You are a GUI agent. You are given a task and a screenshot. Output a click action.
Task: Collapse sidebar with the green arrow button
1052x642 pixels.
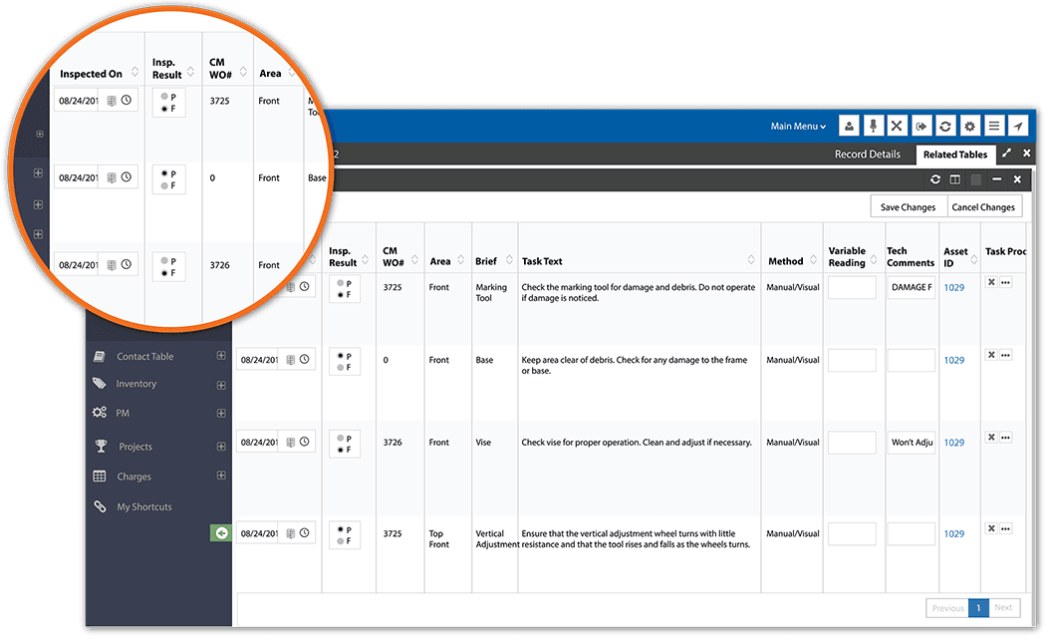[x=221, y=533]
